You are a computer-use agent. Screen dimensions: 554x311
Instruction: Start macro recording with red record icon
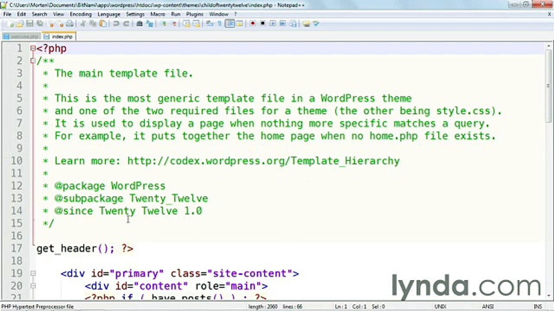pos(253,24)
